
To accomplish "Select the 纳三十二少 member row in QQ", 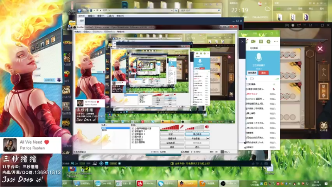I will pyautogui.click(x=261, y=94).
